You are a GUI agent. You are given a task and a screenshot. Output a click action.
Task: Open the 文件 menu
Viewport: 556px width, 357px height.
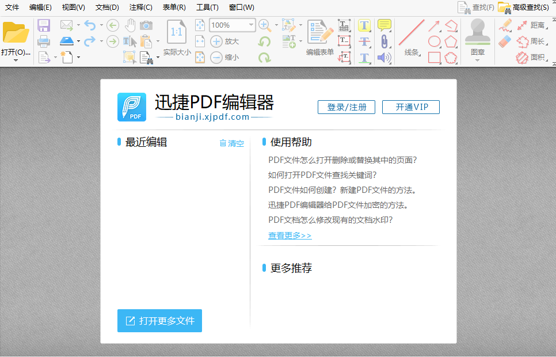coord(12,7)
